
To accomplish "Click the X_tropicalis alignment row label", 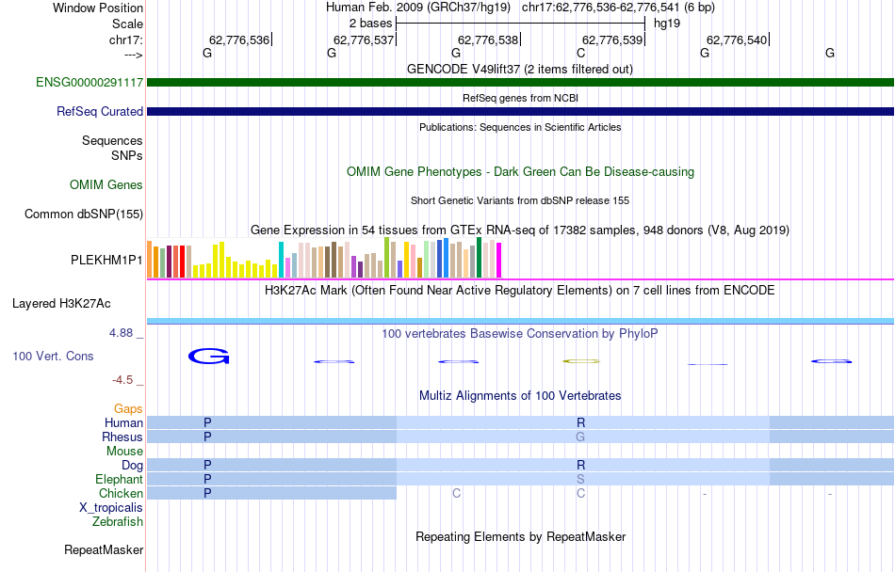I will pyautogui.click(x=111, y=508).
